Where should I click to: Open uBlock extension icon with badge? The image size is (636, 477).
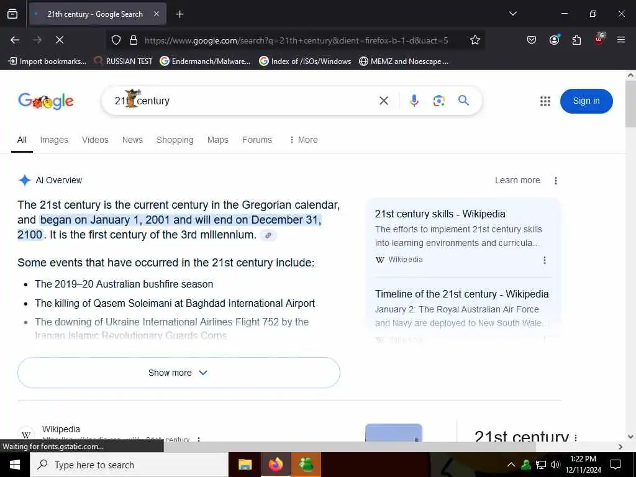pyautogui.click(x=599, y=39)
